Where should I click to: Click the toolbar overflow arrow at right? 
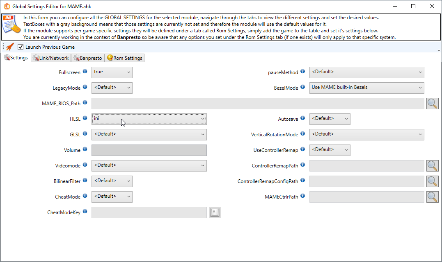(x=439, y=49)
